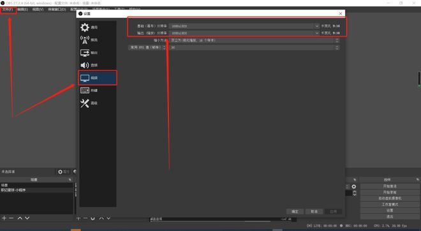Viewport: 421px width, 231px height.
Task: Open the Audio (音频) speaker settings category
Action: pos(98,65)
